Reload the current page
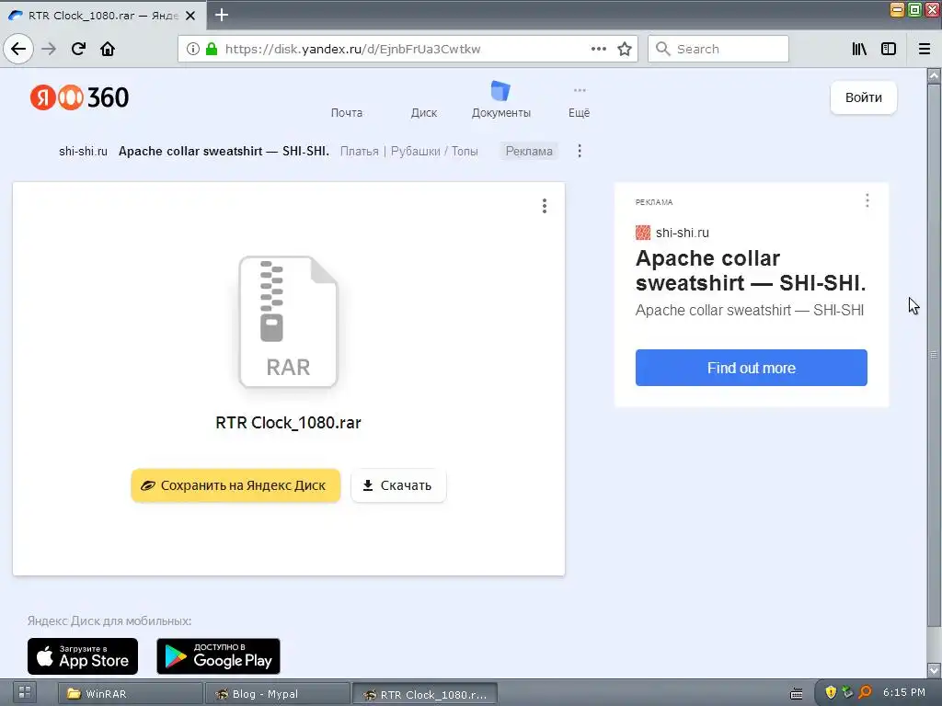Image resolution: width=942 pixels, height=706 pixels. click(78, 50)
